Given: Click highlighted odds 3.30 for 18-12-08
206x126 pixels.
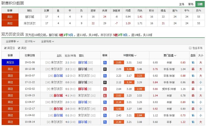Looking at the screenshot, I should click(x=129, y=69).
